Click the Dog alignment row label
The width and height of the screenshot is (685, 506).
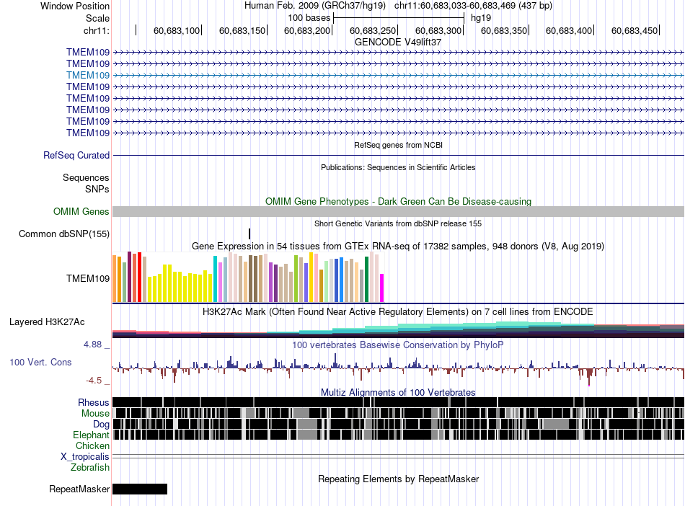[x=101, y=424]
